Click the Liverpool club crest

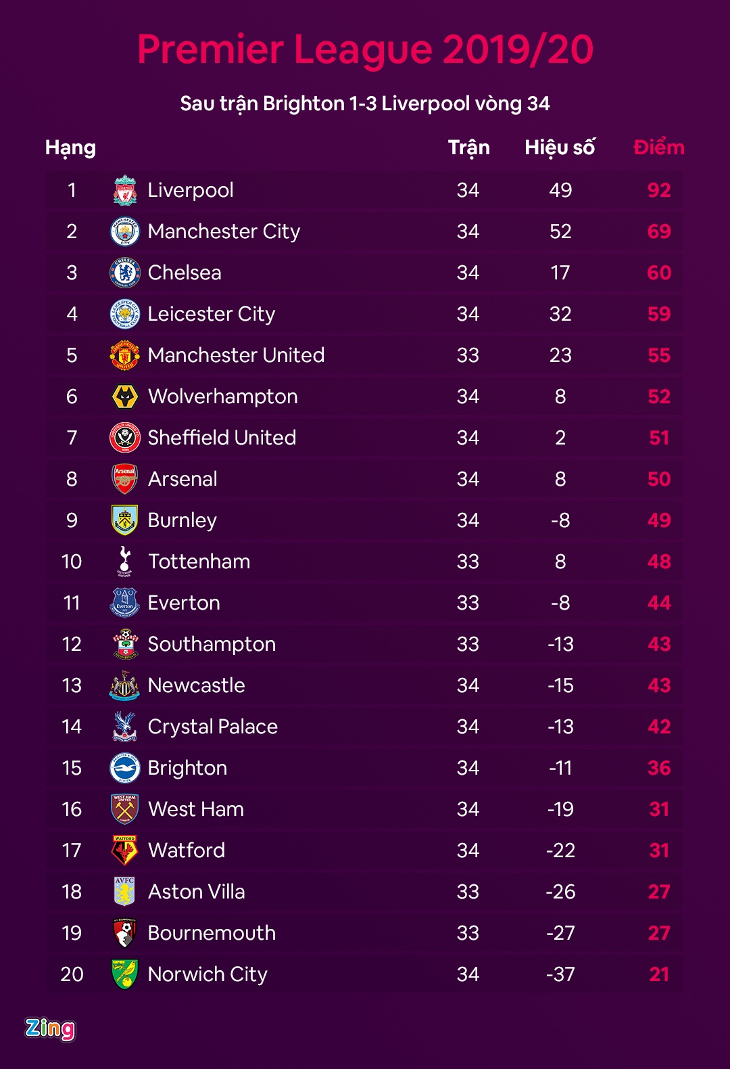125,191
